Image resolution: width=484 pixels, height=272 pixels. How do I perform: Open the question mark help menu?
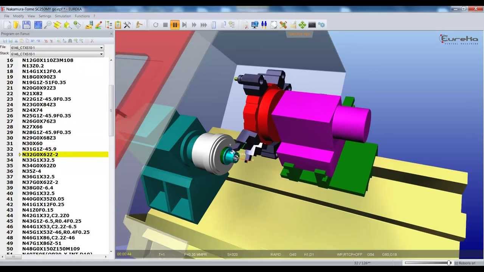(94, 16)
